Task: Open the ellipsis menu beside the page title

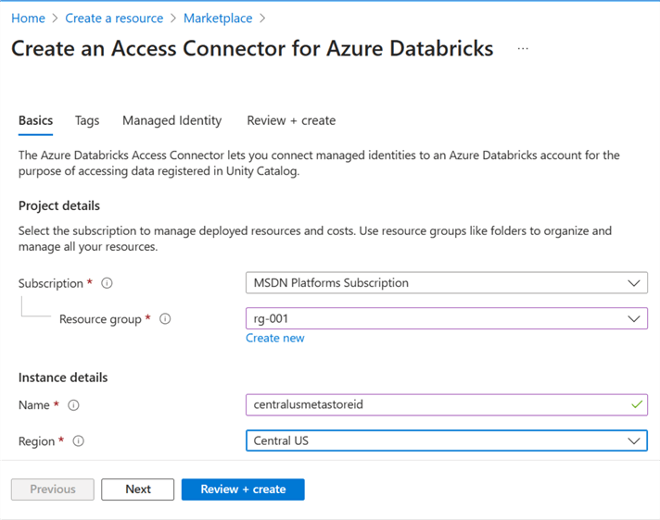Action: [x=523, y=49]
